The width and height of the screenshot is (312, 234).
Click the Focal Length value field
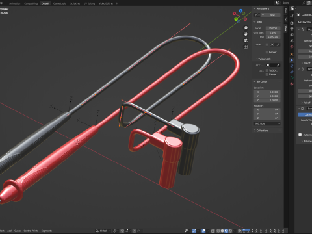tap(273, 28)
